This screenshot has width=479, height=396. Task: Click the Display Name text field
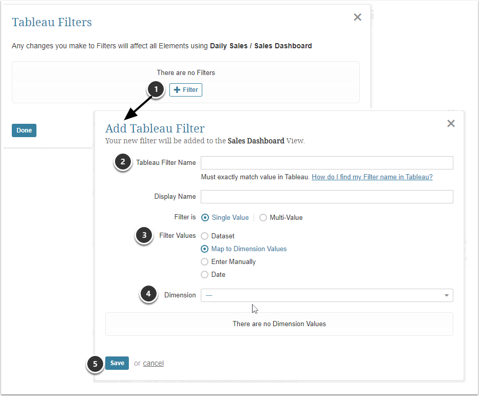327,197
